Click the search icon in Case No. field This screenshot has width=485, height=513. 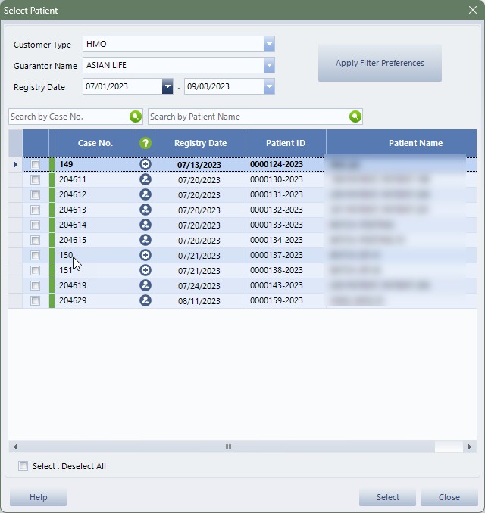pyautogui.click(x=135, y=117)
